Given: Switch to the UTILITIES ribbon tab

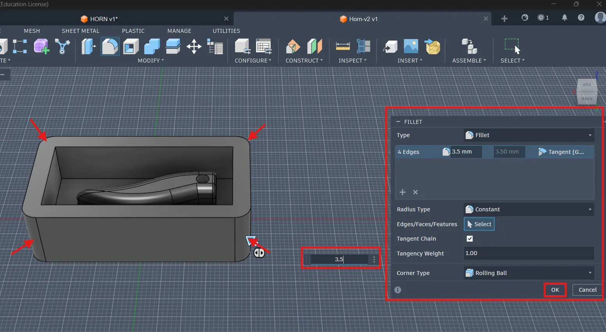Looking at the screenshot, I should click(x=226, y=31).
